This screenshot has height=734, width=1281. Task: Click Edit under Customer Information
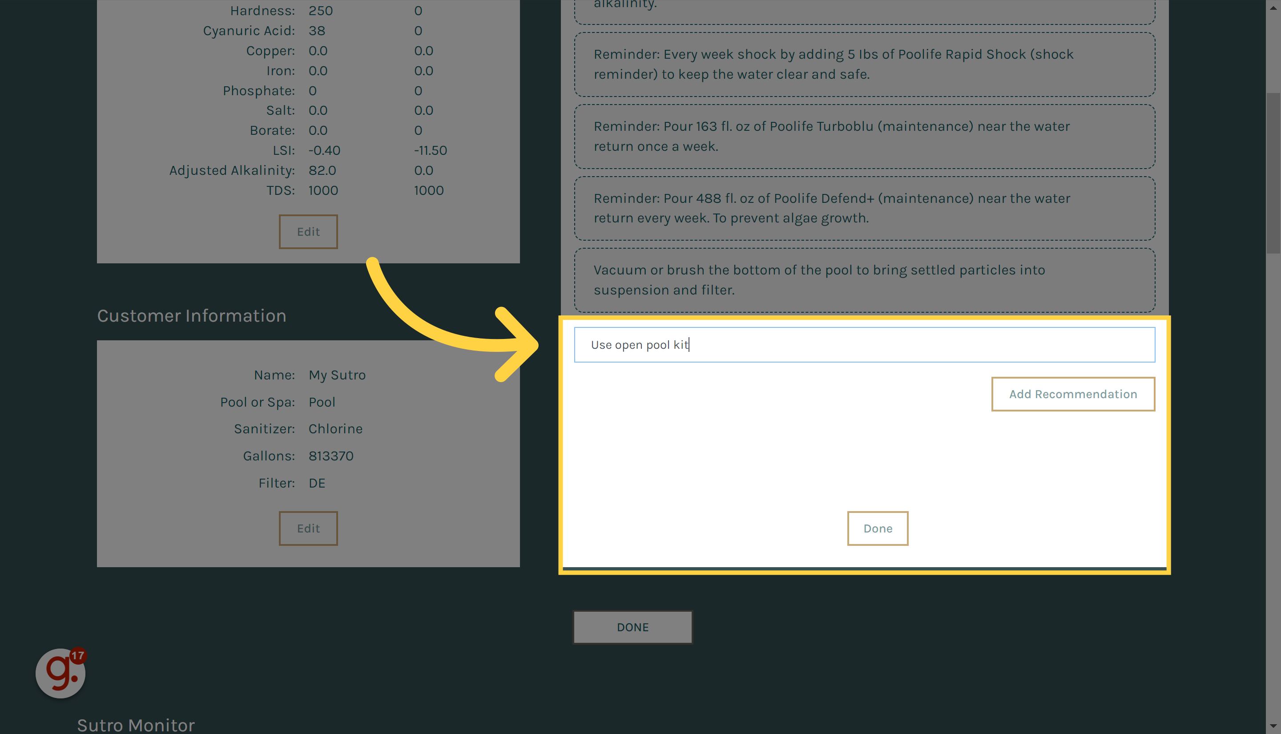(x=308, y=528)
